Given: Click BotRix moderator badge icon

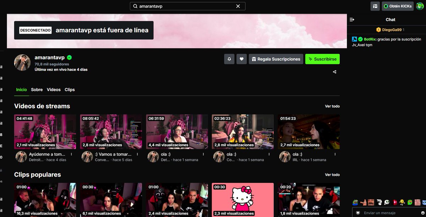Looking at the screenshot, I should [x=354, y=39].
